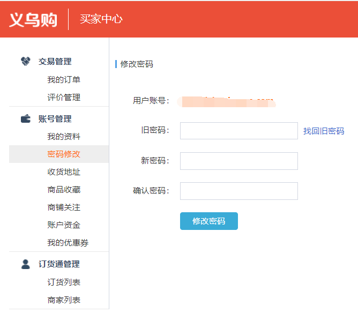Click the person icon beside 订货通管理
This screenshot has height=313, width=358.
coord(26,264)
